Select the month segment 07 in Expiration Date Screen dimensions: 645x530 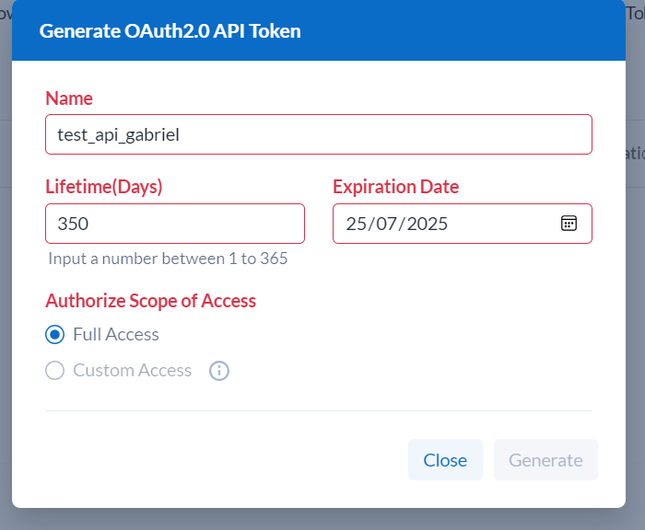(x=385, y=224)
